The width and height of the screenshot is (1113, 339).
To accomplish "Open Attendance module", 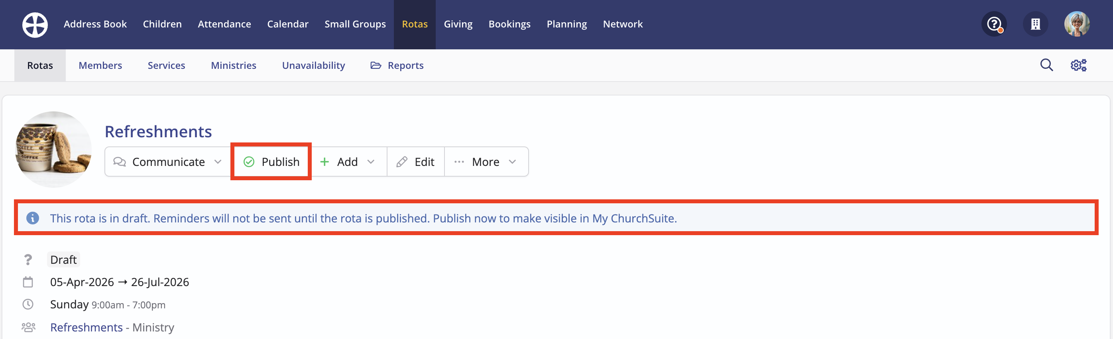I will pos(224,24).
